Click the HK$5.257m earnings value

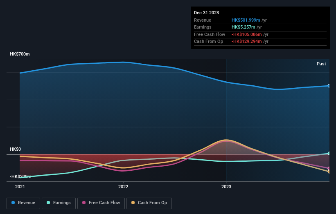[243, 27]
